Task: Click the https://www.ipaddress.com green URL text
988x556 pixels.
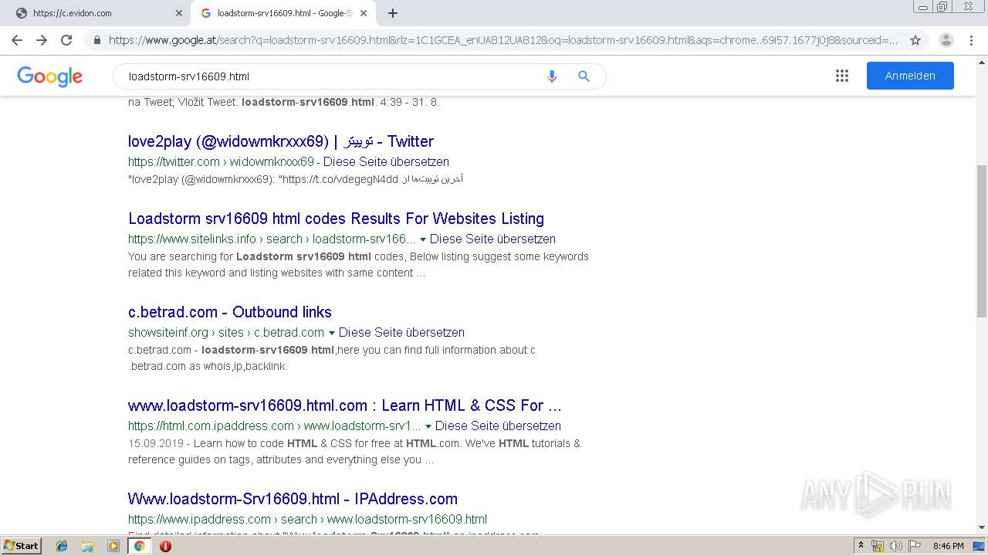Action: point(199,519)
